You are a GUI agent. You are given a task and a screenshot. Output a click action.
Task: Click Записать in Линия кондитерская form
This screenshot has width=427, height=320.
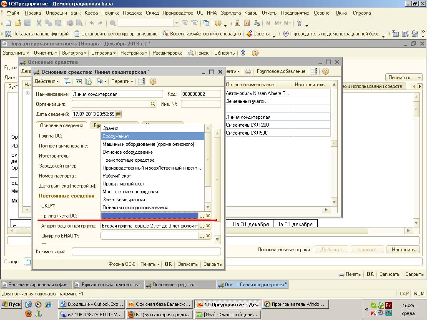tap(188, 264)
